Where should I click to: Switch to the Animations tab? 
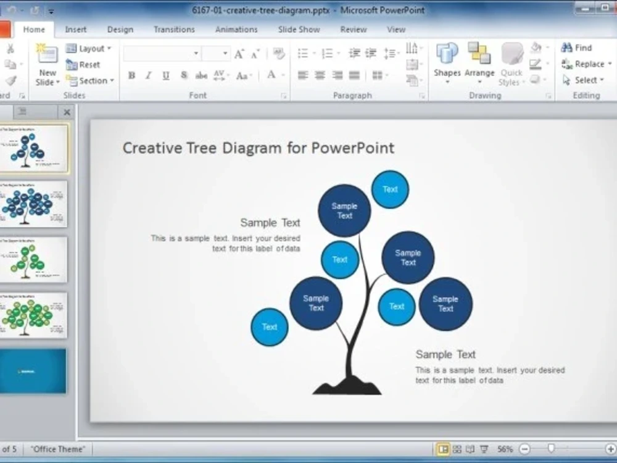coord(236,29)
